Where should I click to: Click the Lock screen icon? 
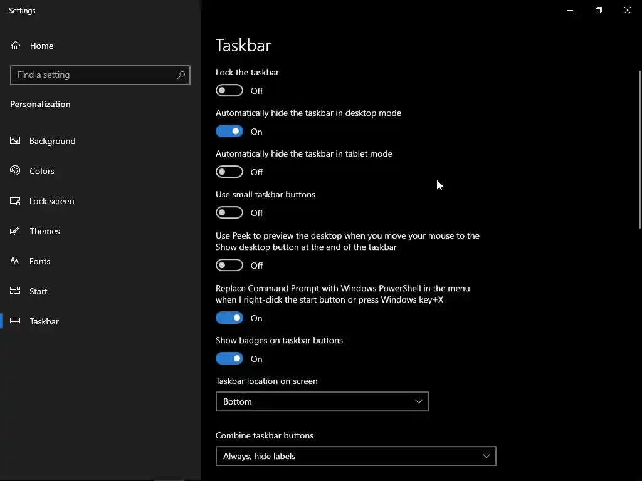point(16,201)
